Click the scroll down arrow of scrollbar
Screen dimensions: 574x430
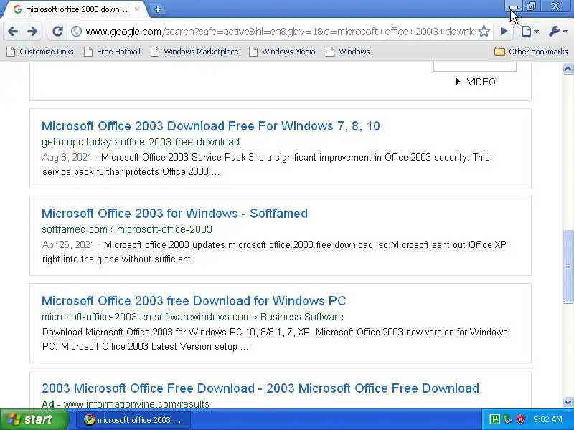(x=568, y=402)
